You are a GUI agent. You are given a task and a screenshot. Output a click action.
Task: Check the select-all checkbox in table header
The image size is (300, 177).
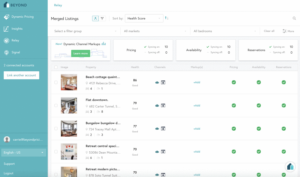click(56, 67)
